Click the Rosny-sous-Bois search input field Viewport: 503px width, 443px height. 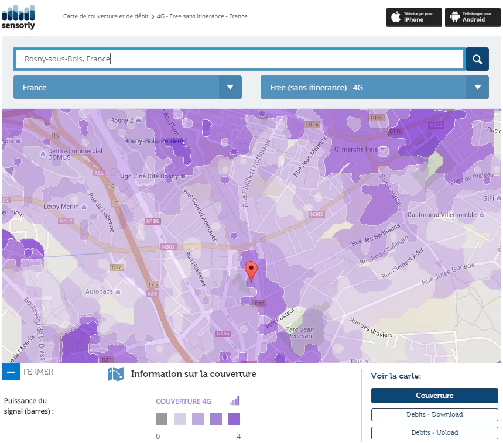click(x=239, y=59)
